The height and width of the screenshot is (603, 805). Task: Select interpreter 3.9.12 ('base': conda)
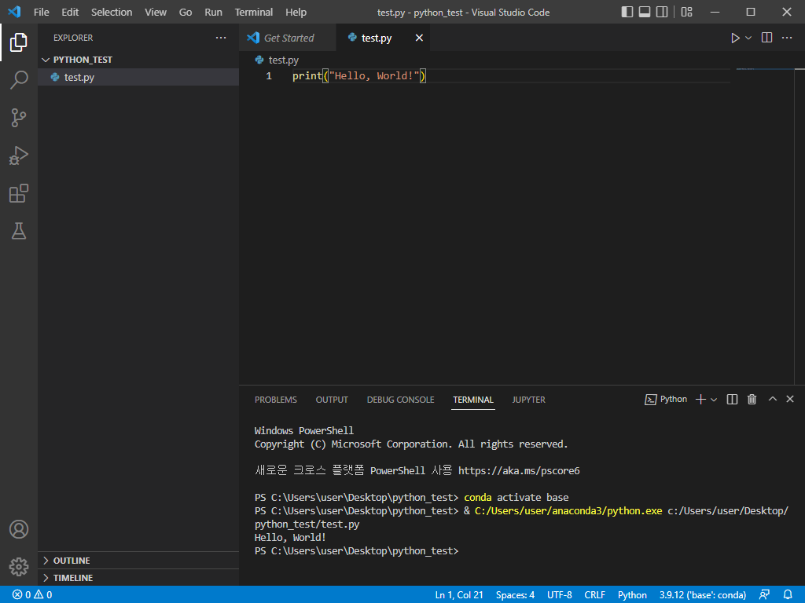(702, 595)
